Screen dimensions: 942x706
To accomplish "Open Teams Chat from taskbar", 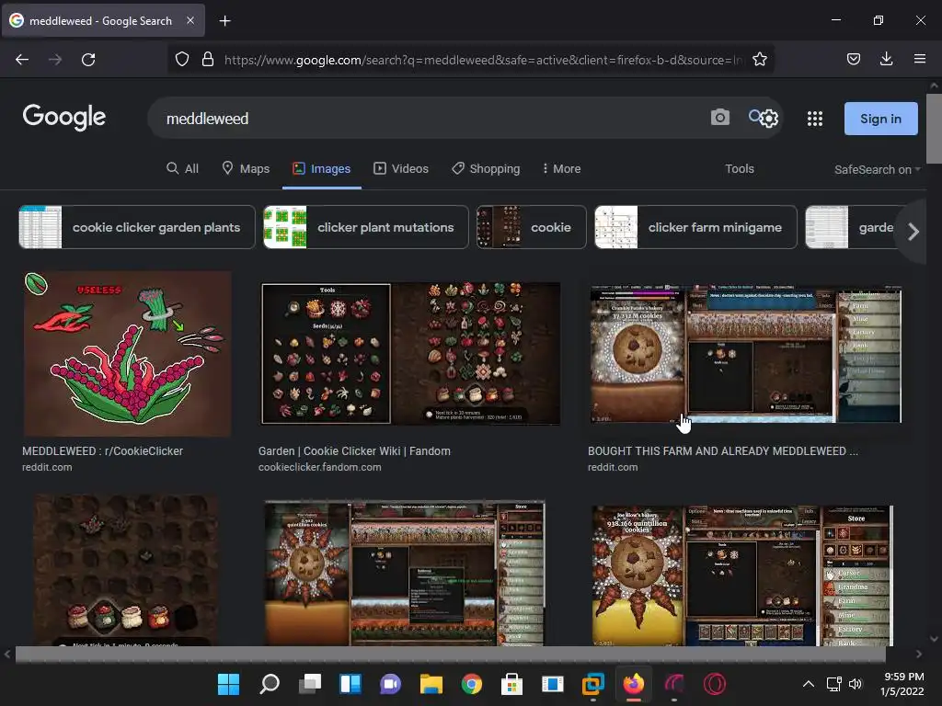I will point(390,684).
